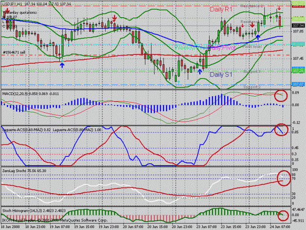The width and height of the screenshot is (306, 230).
Task: Select the Yesterday quotations label
Action: point(20,12)
